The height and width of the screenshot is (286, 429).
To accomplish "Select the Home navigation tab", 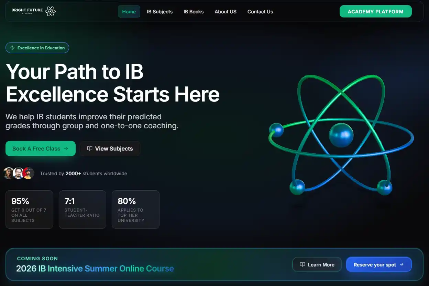I will 129,12.
